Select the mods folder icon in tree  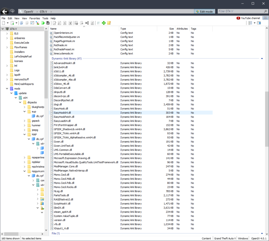pos(12,88)
